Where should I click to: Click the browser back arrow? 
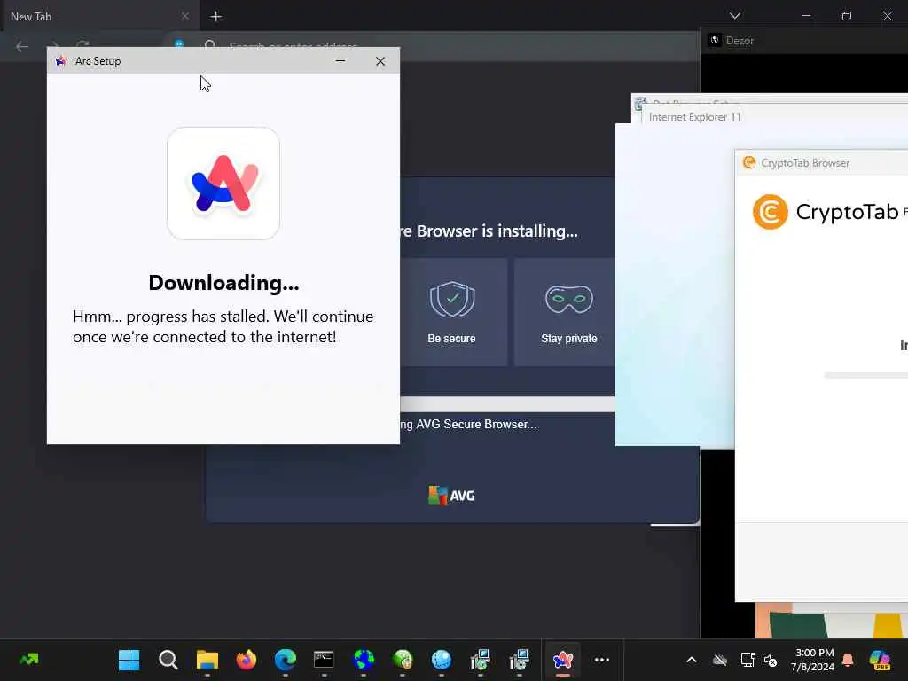pos(22,46)
